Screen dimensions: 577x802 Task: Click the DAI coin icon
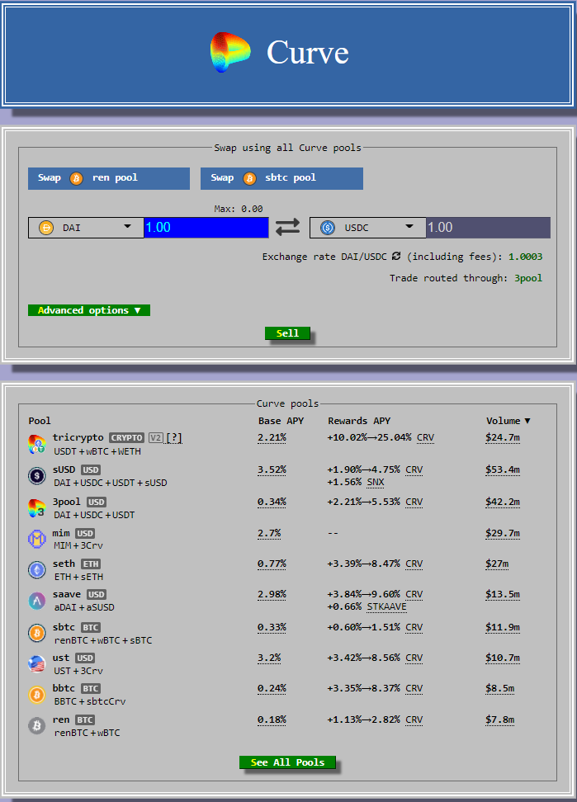pos(46,228)
